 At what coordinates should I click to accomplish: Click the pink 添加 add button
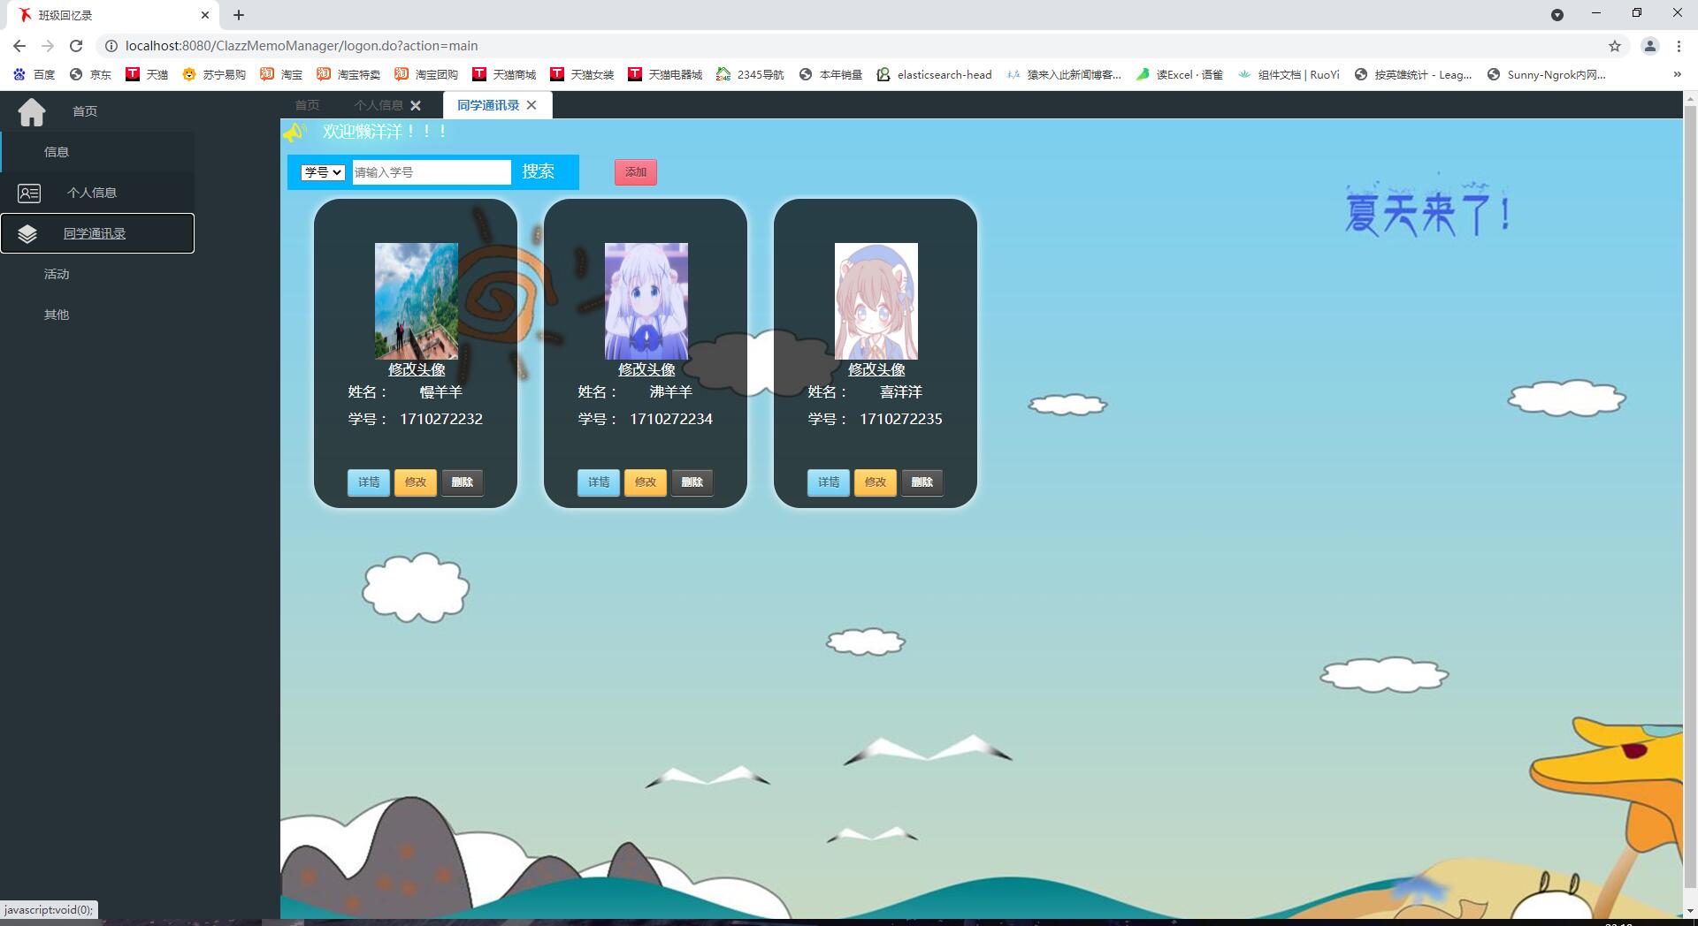(636, 172)
